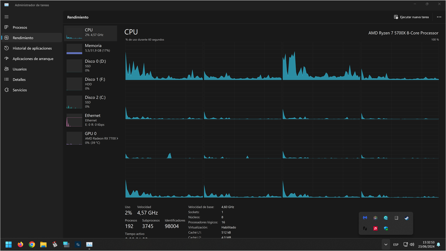Click the red-capped tool taskbar icon
Viewport: 446px width, 251px height.
(55, 244)
